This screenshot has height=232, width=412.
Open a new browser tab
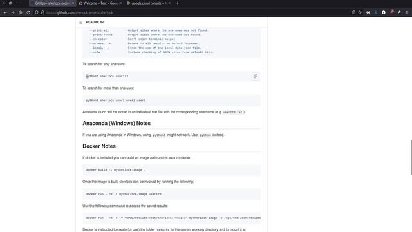click(178, 3)
